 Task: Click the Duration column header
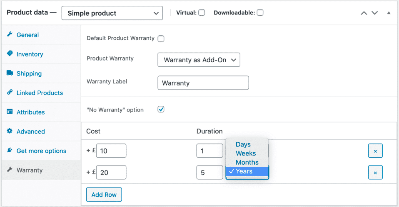click(x=209, y=131)
